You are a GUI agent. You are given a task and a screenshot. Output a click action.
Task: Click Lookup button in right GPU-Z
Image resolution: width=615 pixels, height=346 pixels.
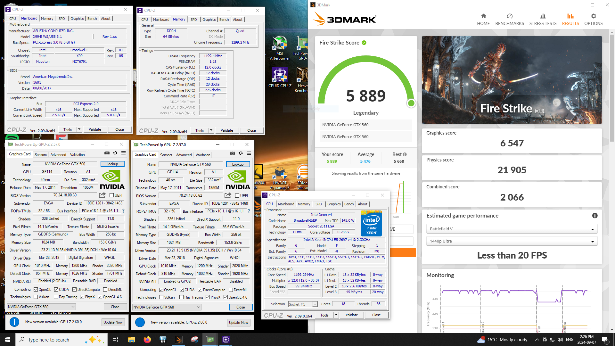click(238, 164)
